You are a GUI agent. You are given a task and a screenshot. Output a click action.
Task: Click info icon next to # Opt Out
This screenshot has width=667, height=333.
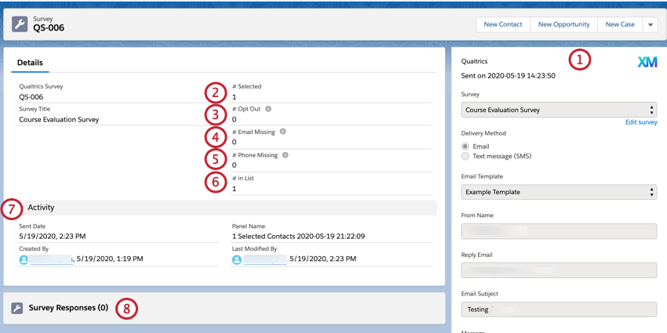[268, 109]
